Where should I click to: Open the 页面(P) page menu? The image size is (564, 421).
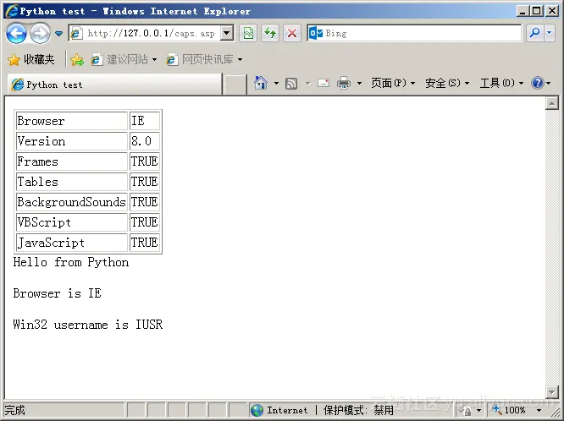393,83
